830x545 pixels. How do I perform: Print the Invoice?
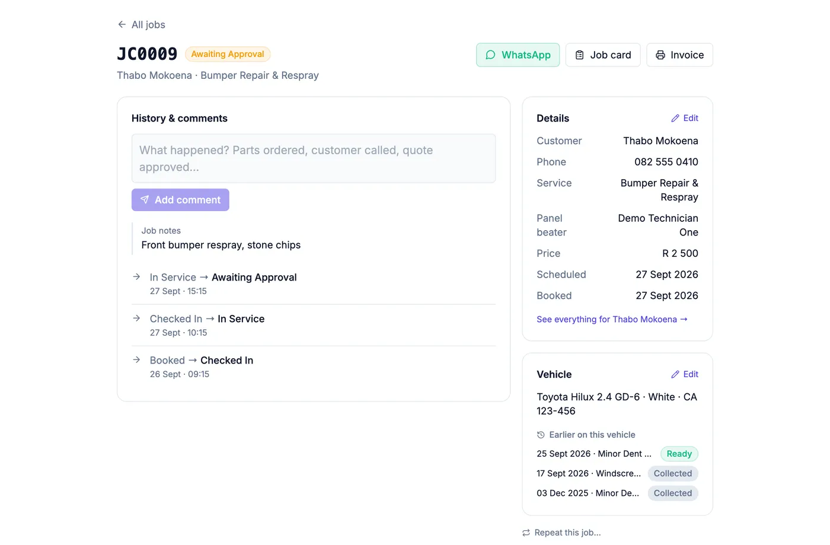679,55
